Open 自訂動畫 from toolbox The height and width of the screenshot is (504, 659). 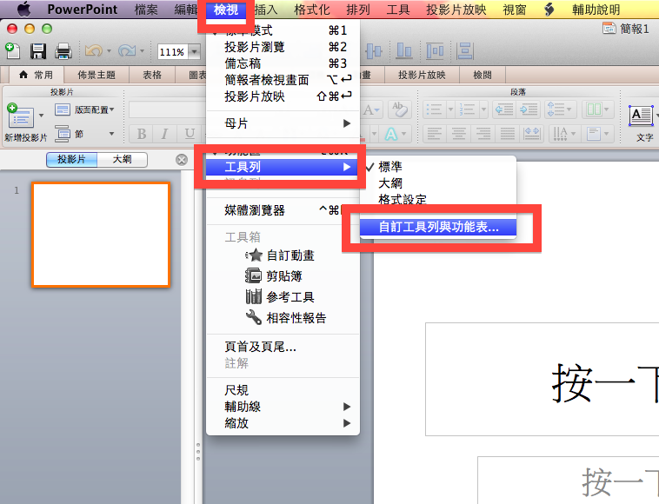tap(283, 255)
